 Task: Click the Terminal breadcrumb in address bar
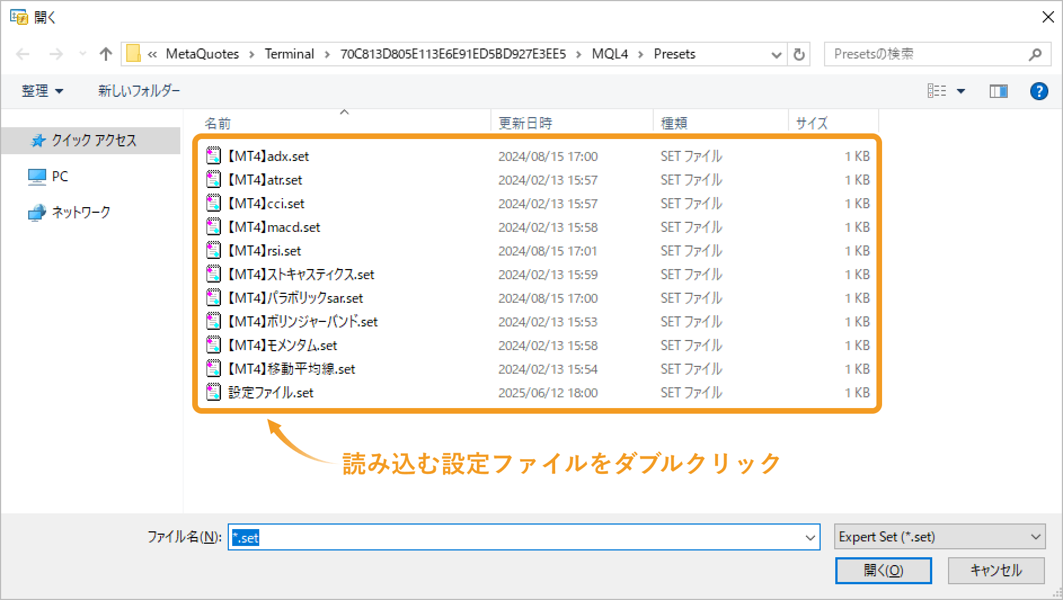(289, 53)
